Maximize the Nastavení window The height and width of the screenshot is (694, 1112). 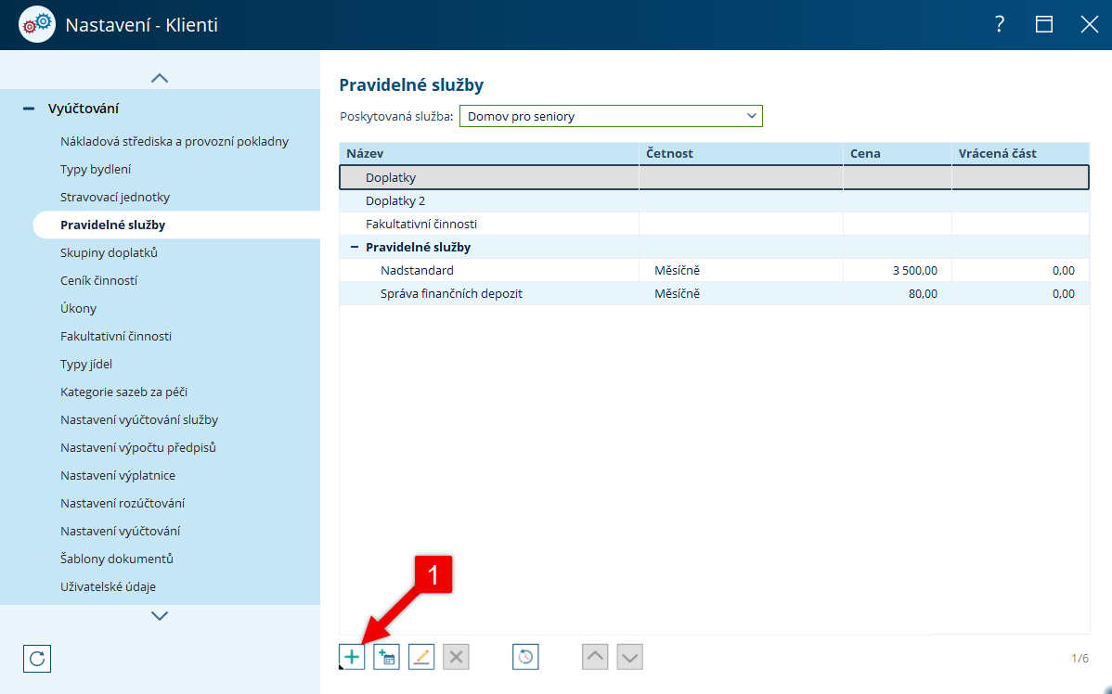tap(1044, 25)
